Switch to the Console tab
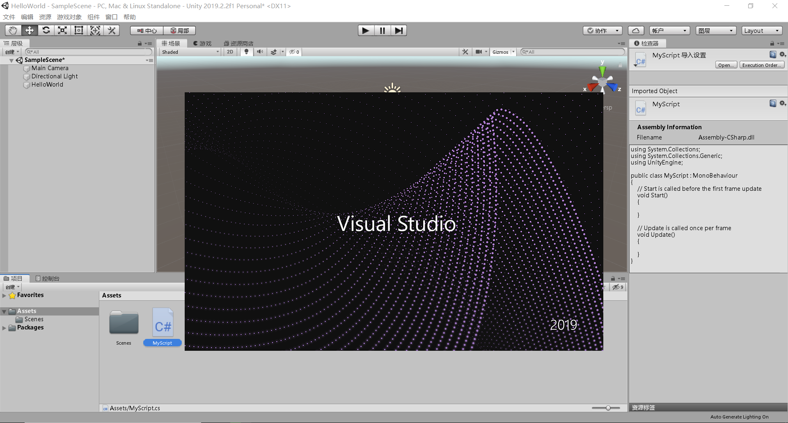This screenshot has width=788, height=423. [48, 279]
